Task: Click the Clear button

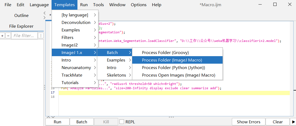Action: pos(277,122)
